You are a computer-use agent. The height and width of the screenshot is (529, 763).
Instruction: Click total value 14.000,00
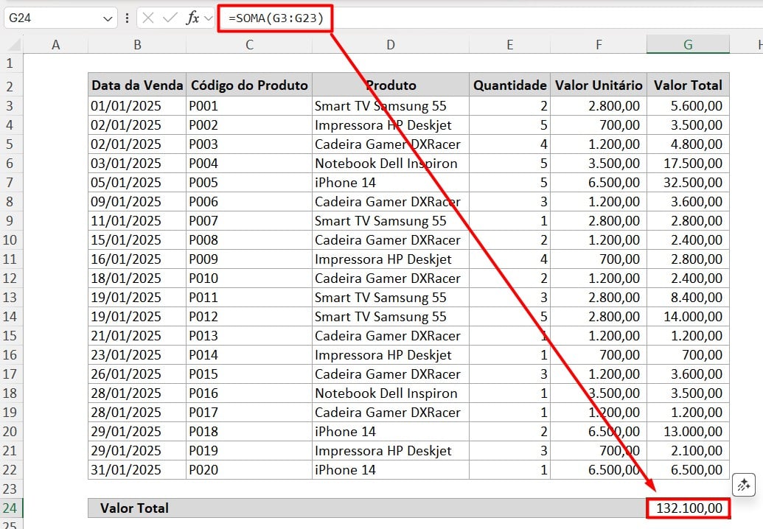click(688, 317)
